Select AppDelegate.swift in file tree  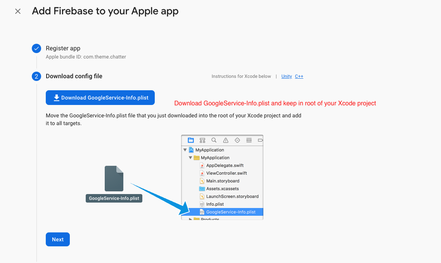click(x=225, y=165)
